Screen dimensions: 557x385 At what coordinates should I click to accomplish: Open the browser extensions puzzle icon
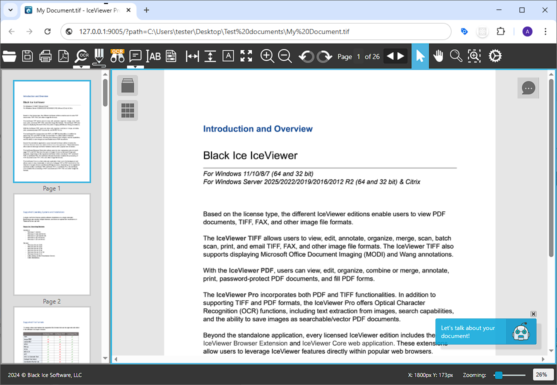coord(500,31)
